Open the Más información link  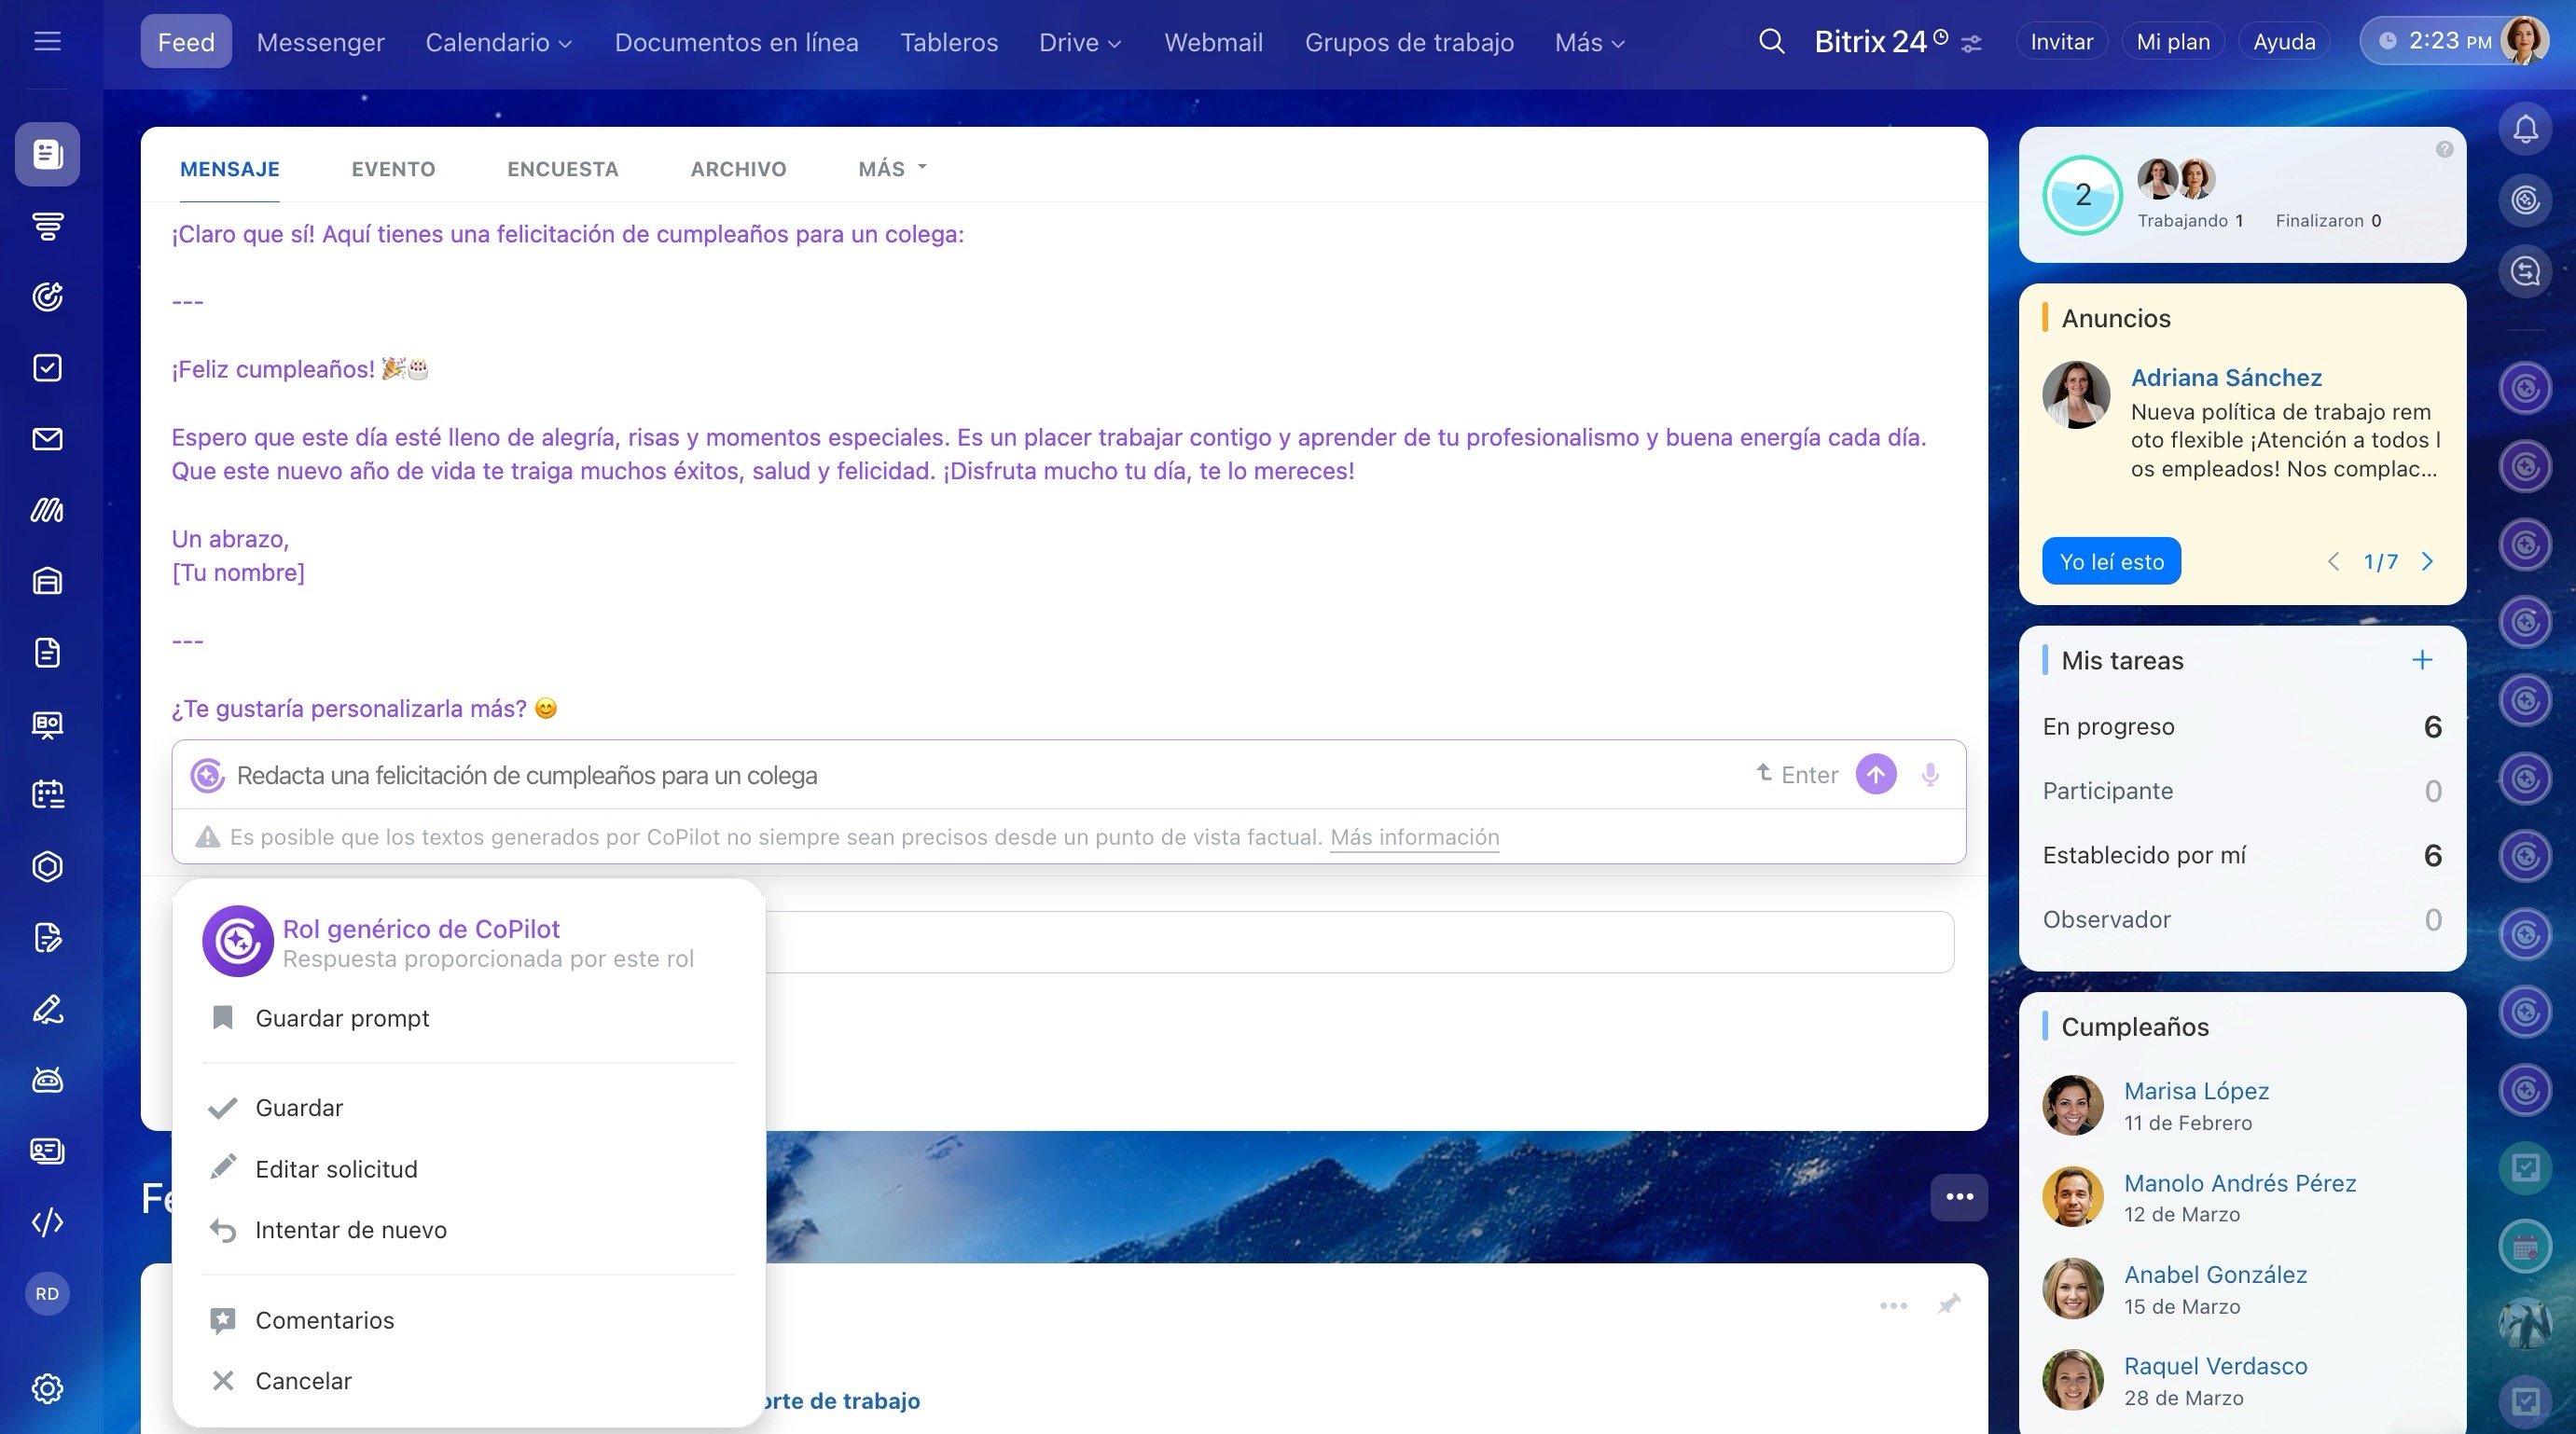tap(1413, 837)
